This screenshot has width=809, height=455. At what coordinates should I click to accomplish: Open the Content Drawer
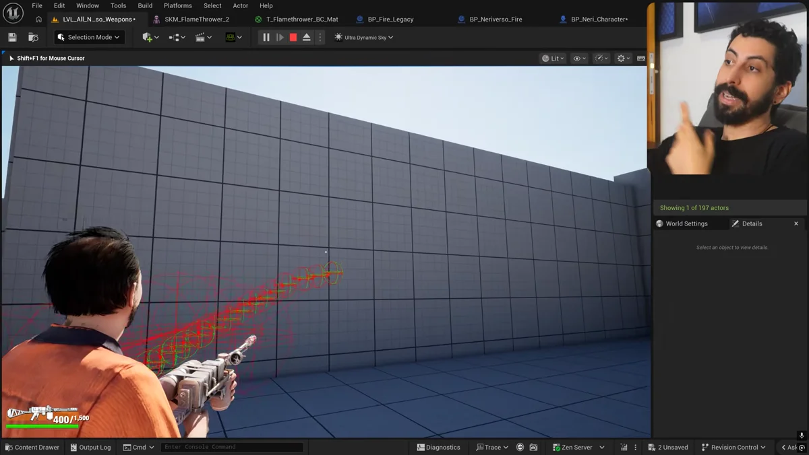32,447
